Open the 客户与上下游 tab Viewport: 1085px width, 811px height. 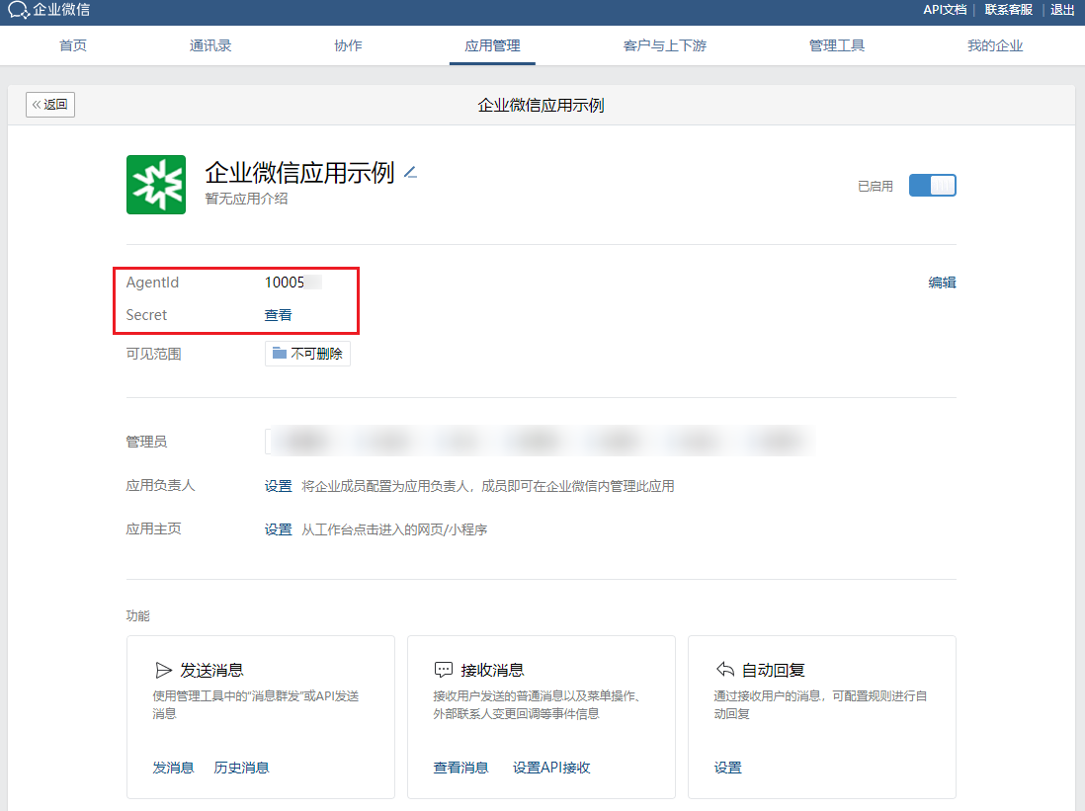click(664, 45)
